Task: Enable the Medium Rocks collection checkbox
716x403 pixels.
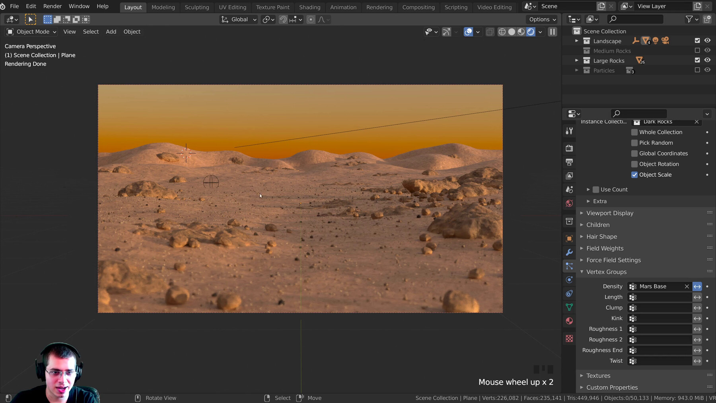Action: (697, 51)
